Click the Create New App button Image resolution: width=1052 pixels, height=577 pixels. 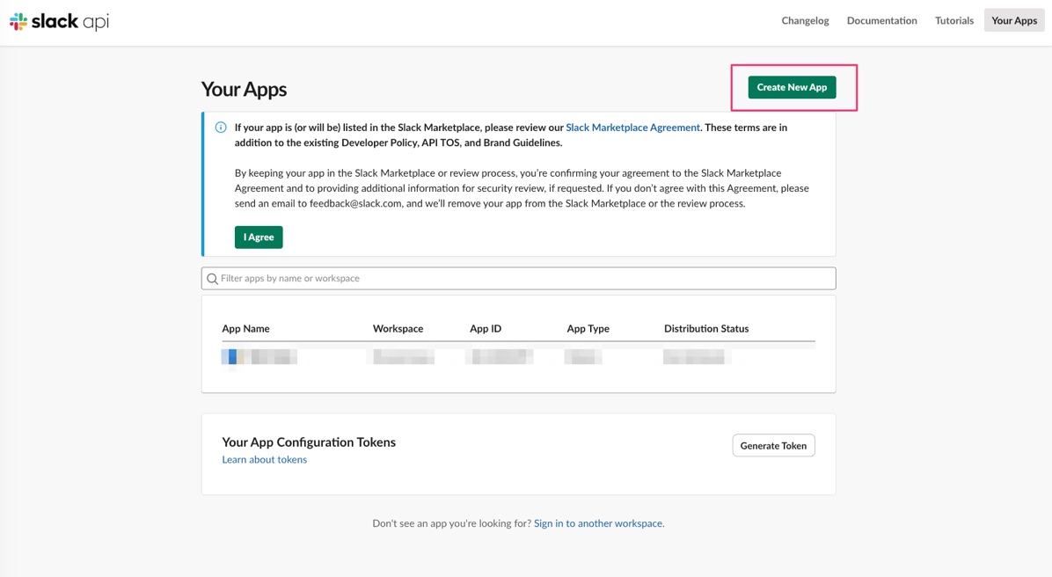point(792,87)
